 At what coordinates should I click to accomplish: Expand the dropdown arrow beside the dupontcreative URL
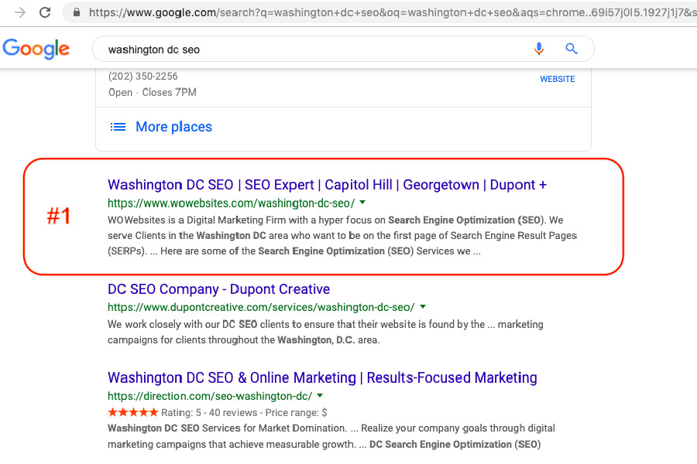point(423,307)
